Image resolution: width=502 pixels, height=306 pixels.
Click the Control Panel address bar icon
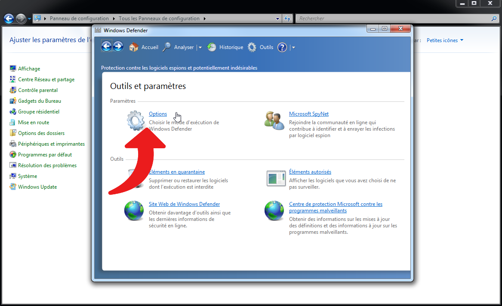click(37, 18)
